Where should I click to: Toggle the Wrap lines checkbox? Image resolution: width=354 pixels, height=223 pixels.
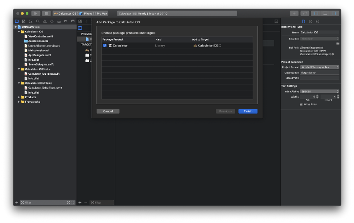301,105
